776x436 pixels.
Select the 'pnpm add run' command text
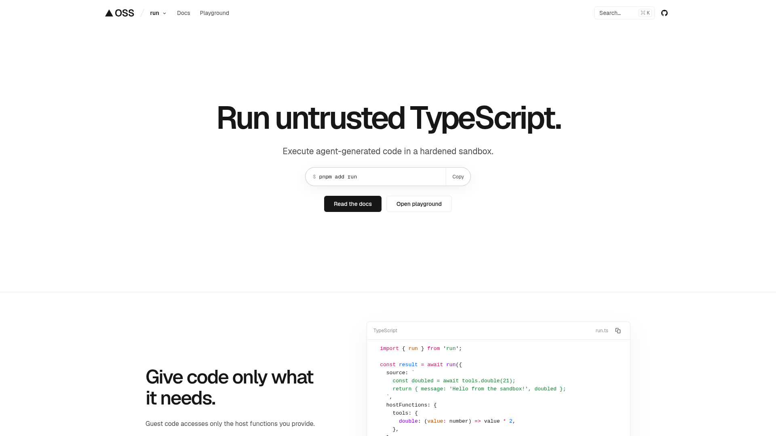[x=338, y=177]
